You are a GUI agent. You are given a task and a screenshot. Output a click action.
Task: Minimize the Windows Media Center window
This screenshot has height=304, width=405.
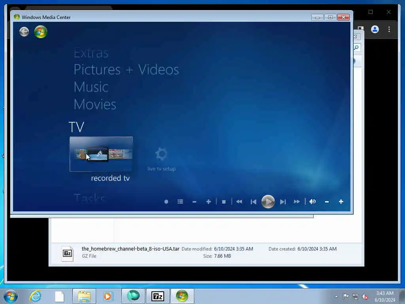(318, 17)
